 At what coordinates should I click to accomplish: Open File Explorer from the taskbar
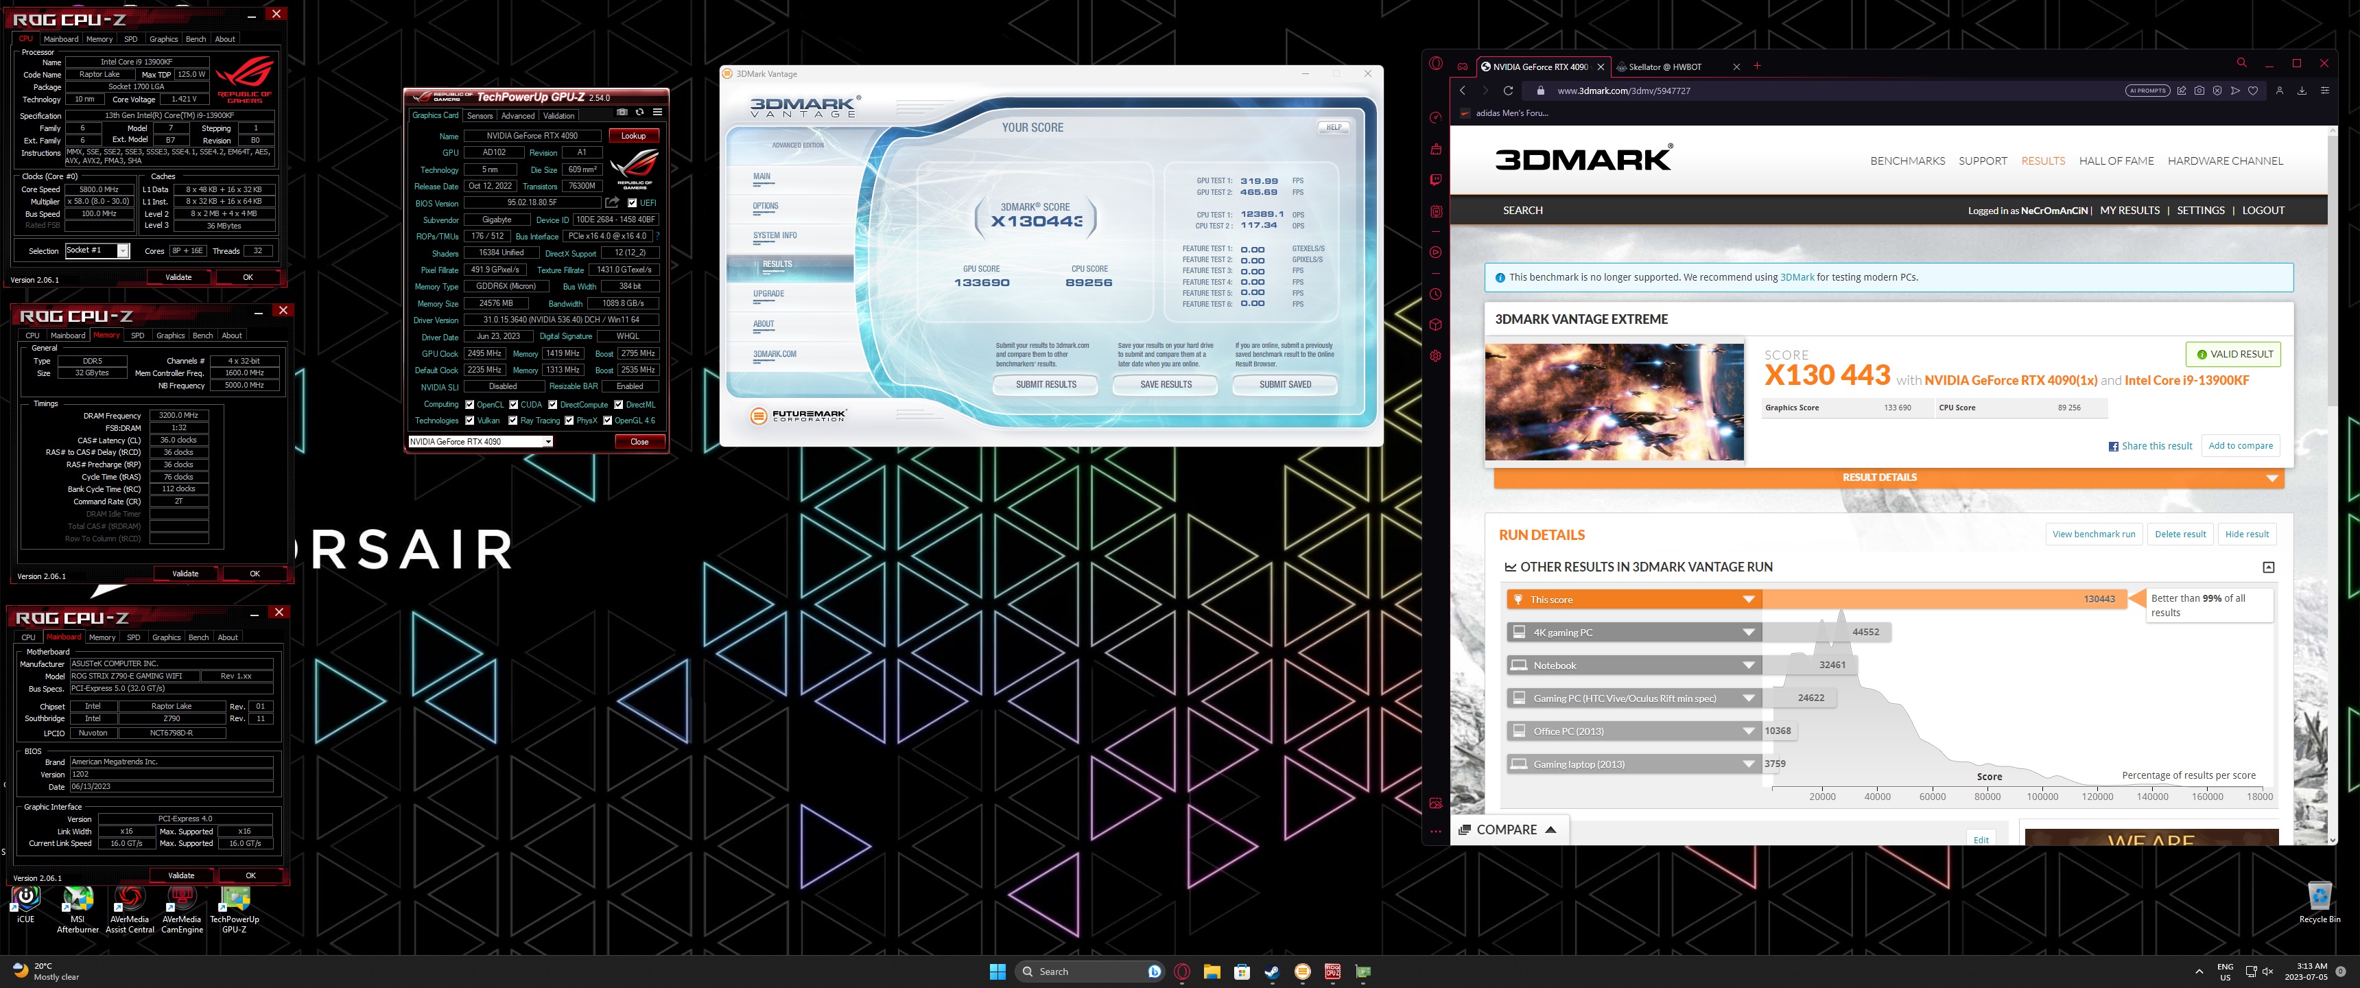point(1211,972)
